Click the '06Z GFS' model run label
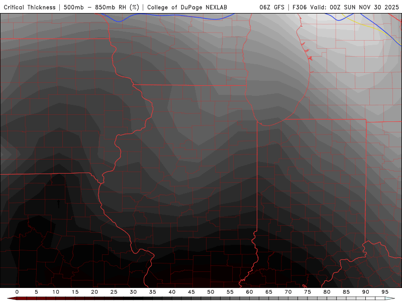The height and width of the screenshot is (301, 402). click(272, 8)
